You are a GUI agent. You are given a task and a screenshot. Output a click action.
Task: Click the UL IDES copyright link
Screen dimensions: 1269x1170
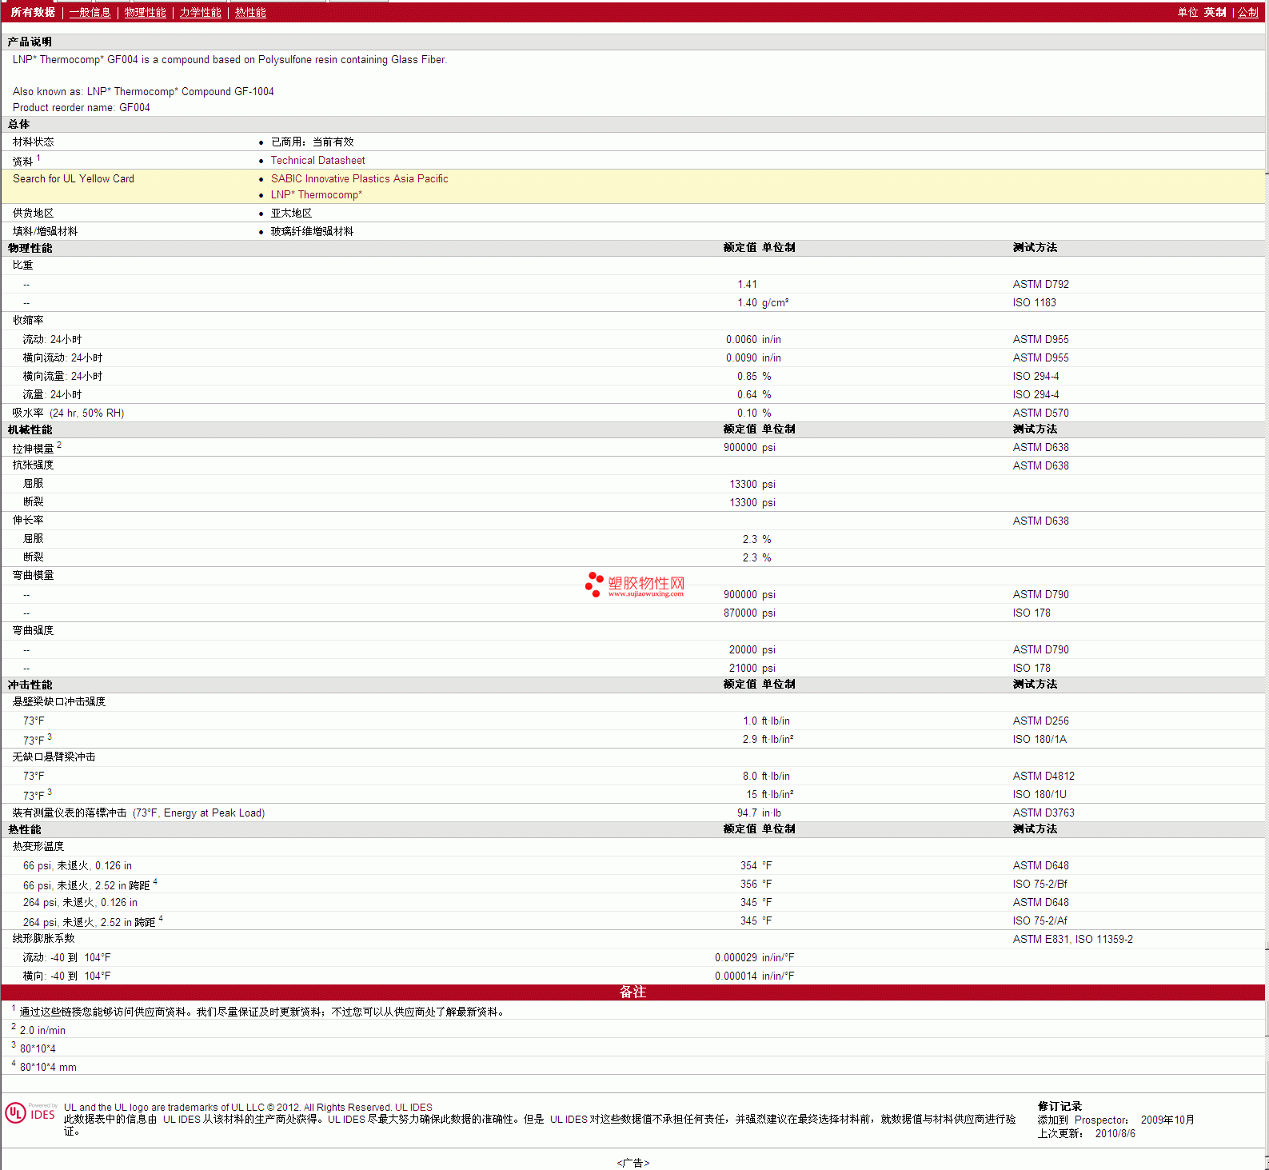tap(413, 1108)
